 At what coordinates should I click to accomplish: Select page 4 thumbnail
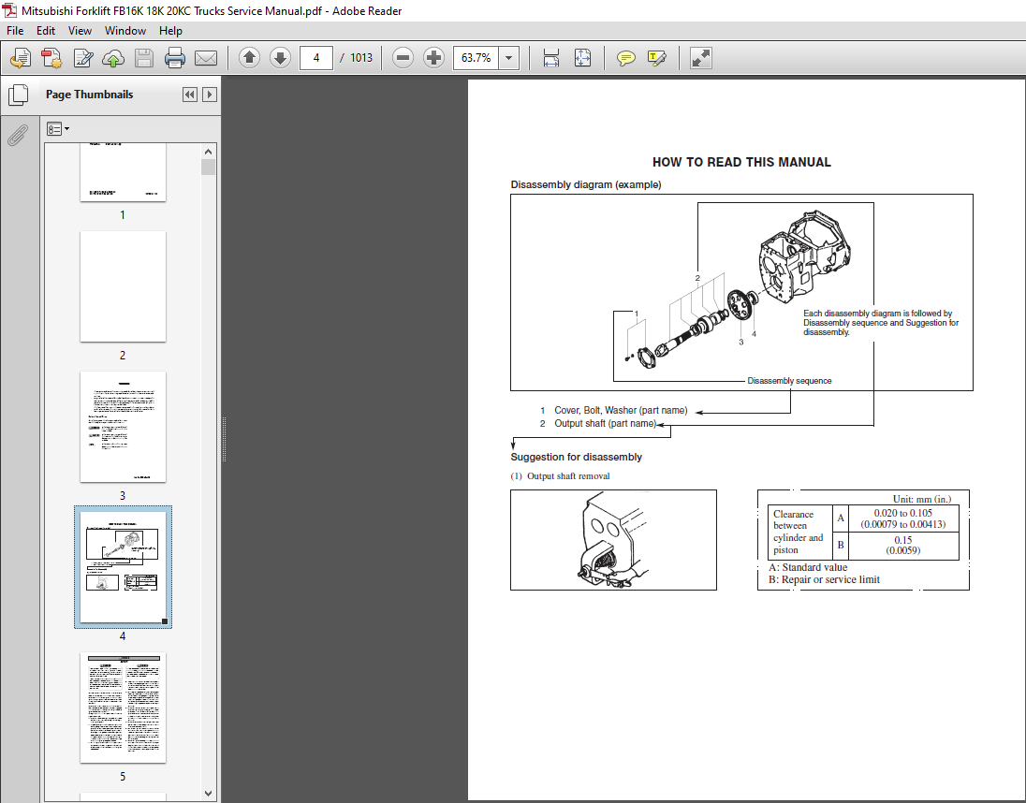tap(123, 567)
